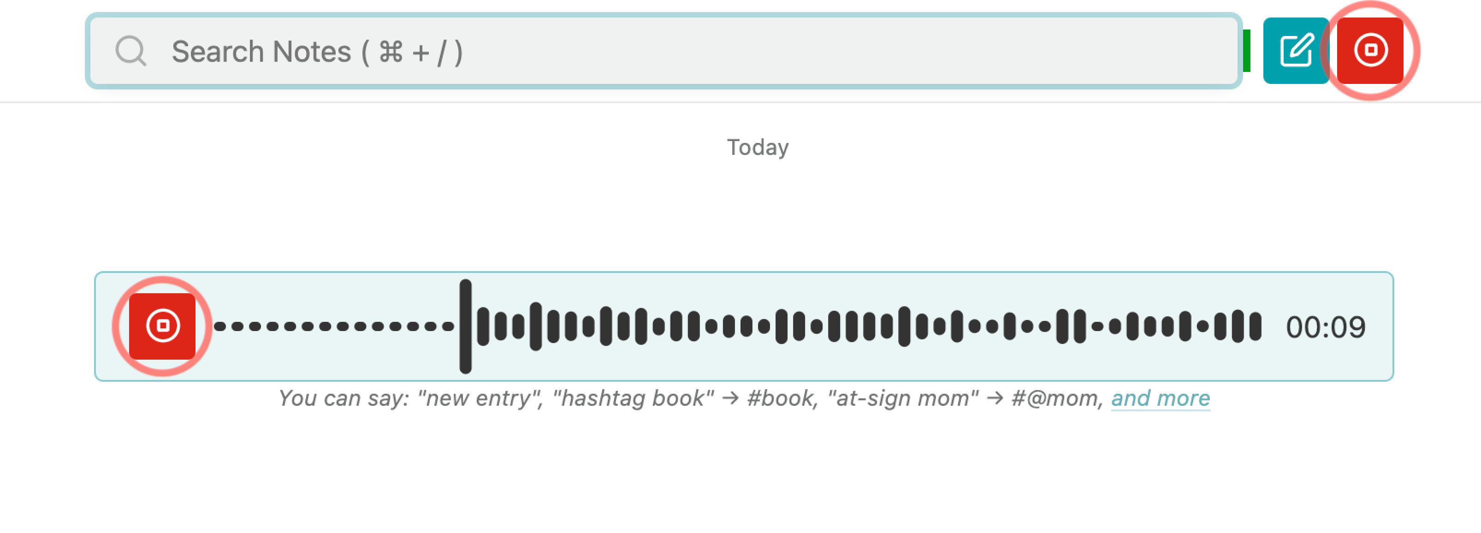Screen dimensions: 1481x533
Task: Click the green audio level indicator bar
Action: click(x=1246, y=51)
